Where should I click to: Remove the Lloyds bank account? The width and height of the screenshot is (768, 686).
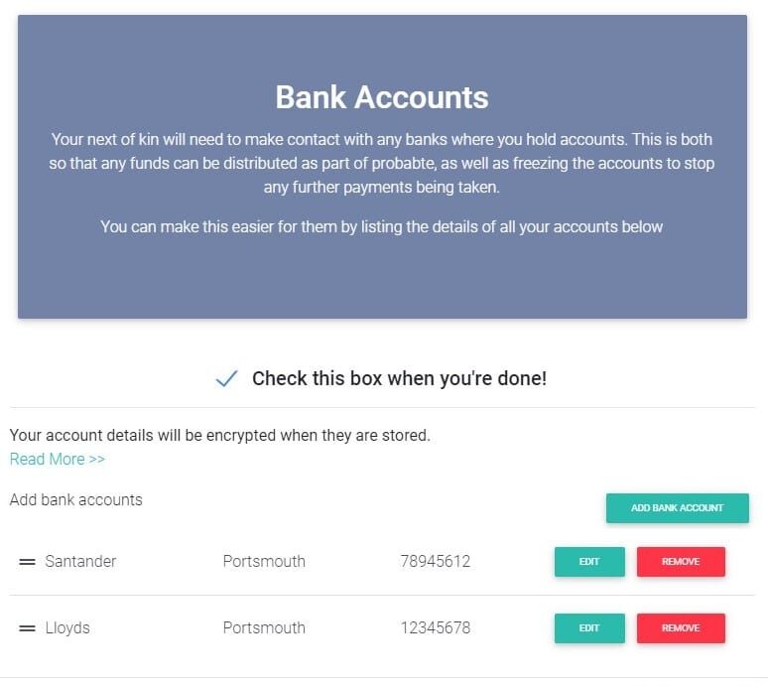681,628
